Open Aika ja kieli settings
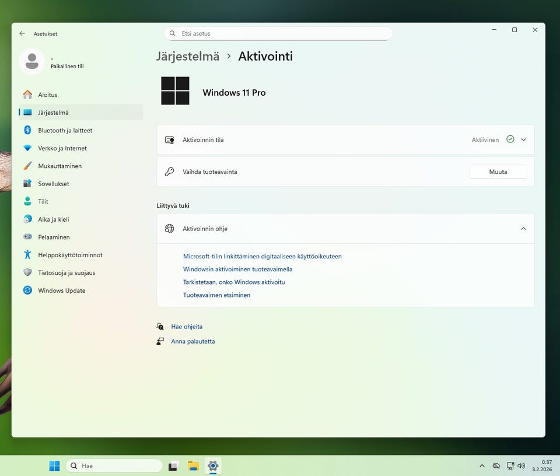Screen dimensions: 560x476 53,219
